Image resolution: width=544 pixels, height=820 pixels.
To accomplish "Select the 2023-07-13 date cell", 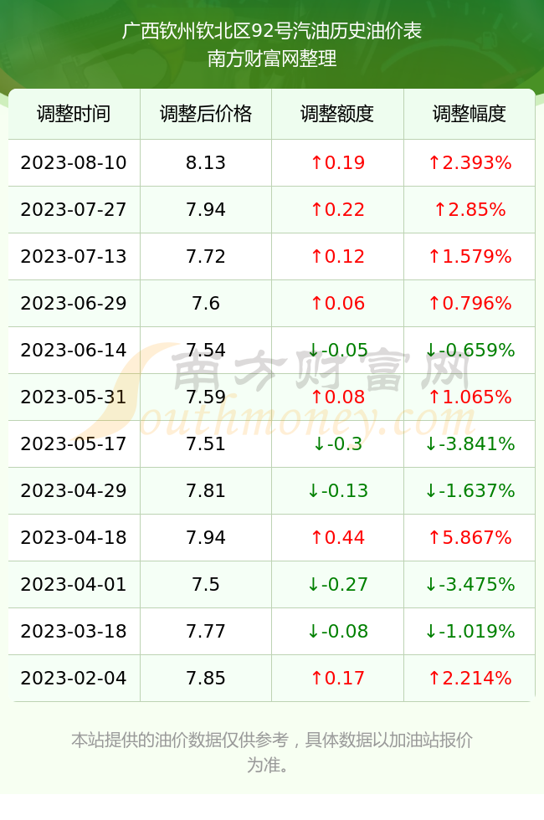I will (x=74, y=256).
